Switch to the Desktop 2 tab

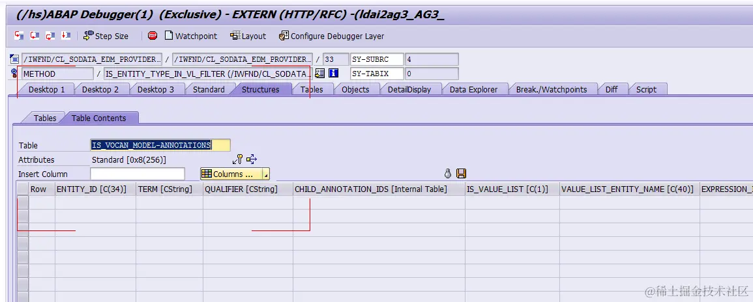[x=100, y=89]
